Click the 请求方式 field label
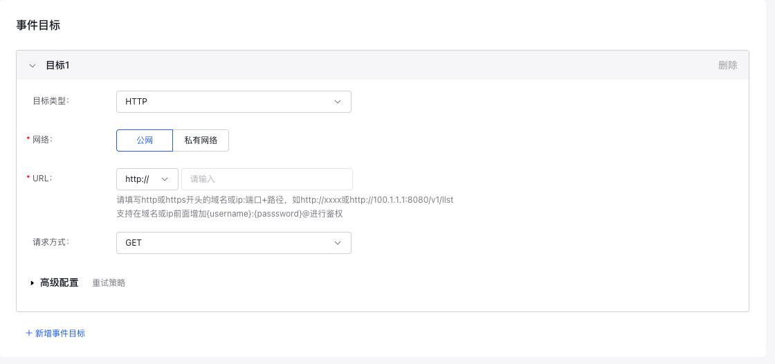Viewport: 775px width, 364px height. pyautogui.click(x=51, y=242)
